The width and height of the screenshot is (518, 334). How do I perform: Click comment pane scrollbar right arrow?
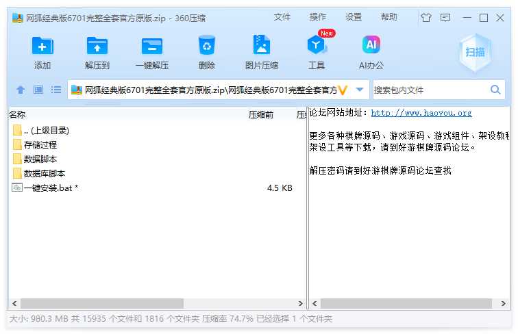pyautogui.click(x=503, y=303)
